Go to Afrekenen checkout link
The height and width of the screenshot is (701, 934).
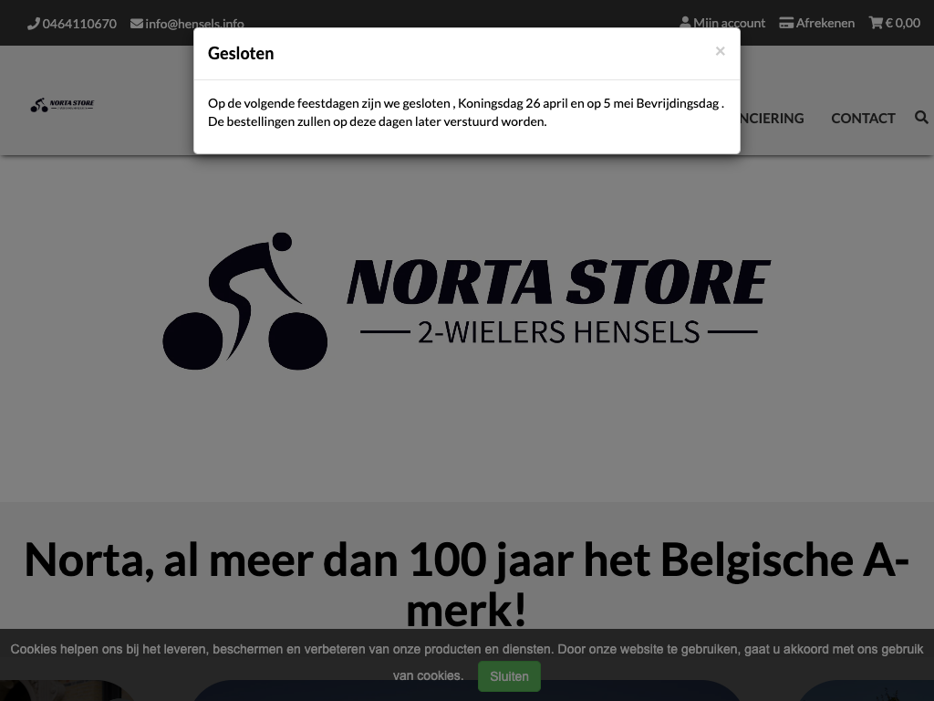tap(825, 23)
